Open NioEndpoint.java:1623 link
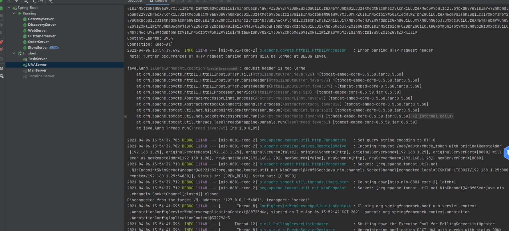This screenshot has height=231, width=509. click(306, 110)
